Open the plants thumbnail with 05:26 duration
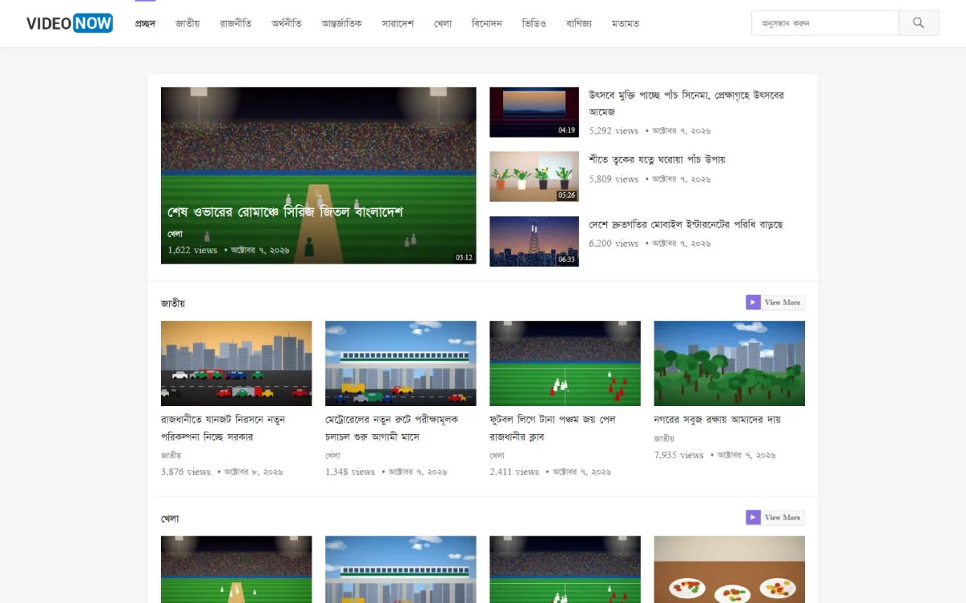The image size is (966, 603). pyautogui.click(x=534, y=176)
